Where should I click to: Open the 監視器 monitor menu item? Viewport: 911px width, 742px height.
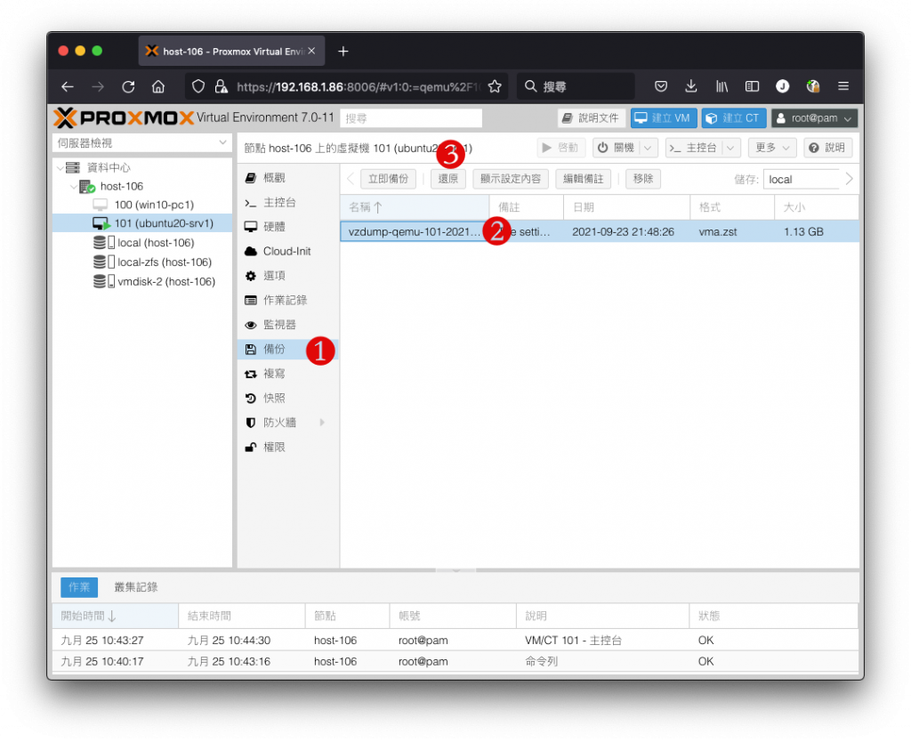click(x=288, y=324)
